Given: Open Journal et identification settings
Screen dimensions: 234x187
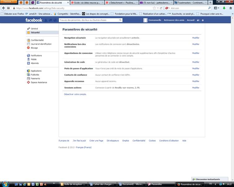Looking at the screenshot, I should pos(41,44).
